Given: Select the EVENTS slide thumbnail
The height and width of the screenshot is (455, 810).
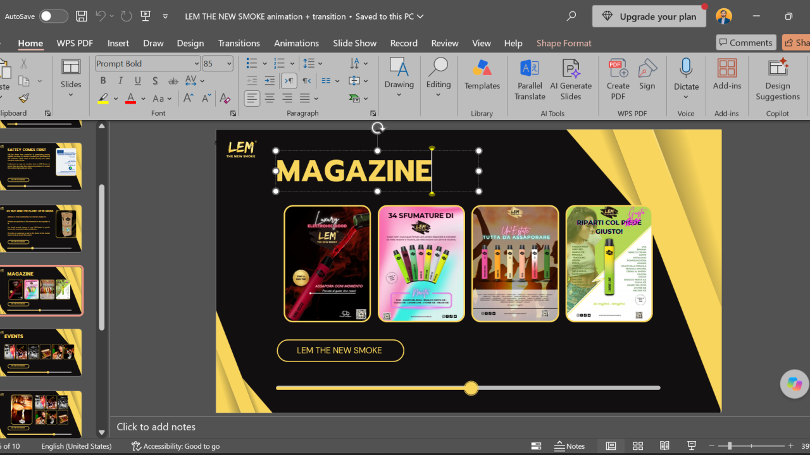Looking at the screenshot, I should pyautogui.click(x=41, y=353).
